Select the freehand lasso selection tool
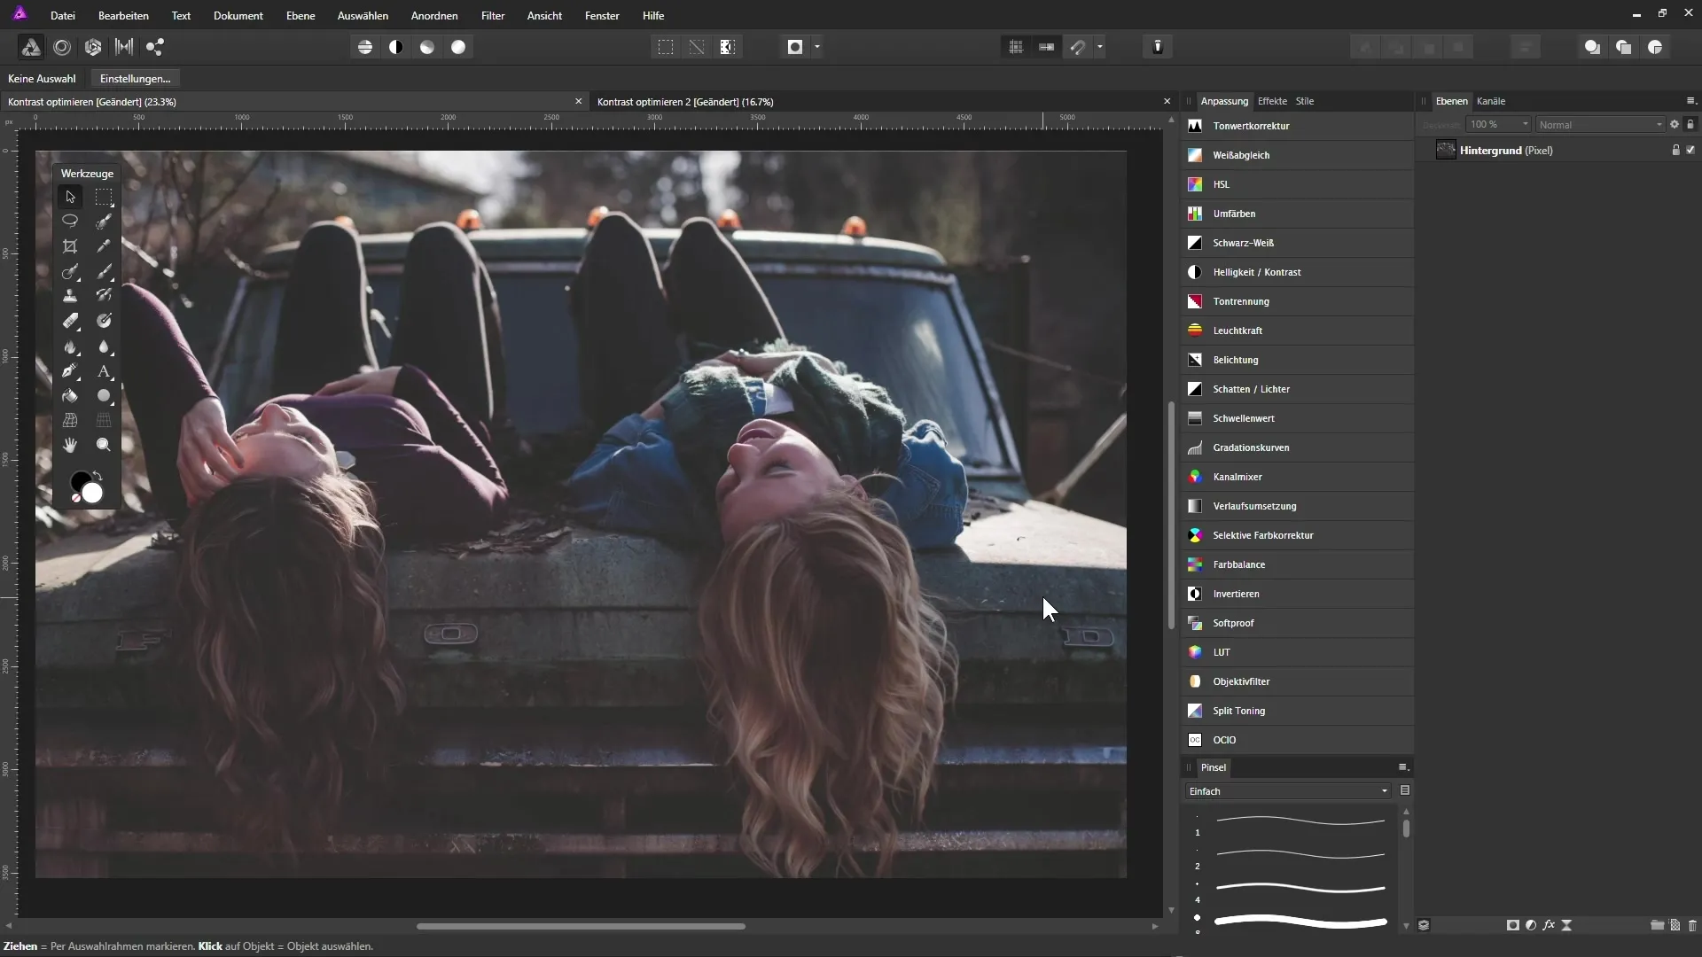Viewport: 1702px width, 957px height. coord(70,222)
